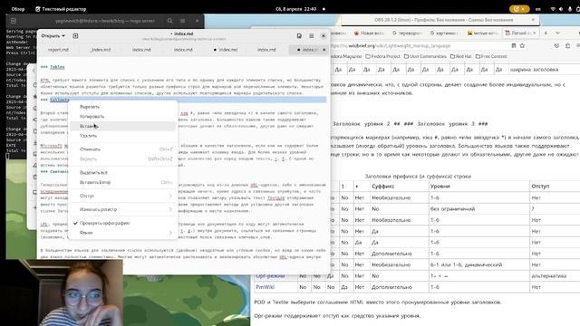Open the Red Hat bookmark folder

460,56
